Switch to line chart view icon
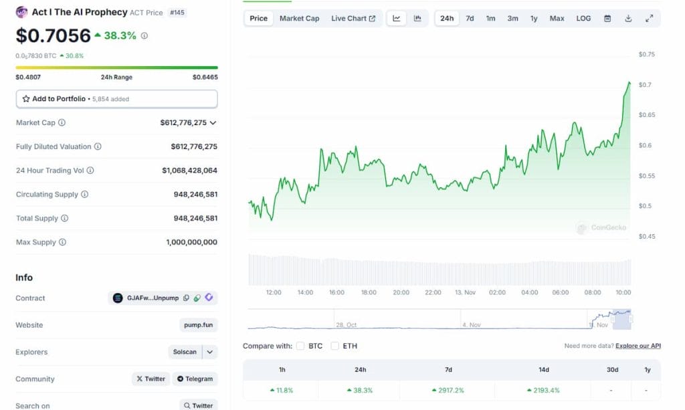Viewport: 685px width, 410px height. pos(396,18)
